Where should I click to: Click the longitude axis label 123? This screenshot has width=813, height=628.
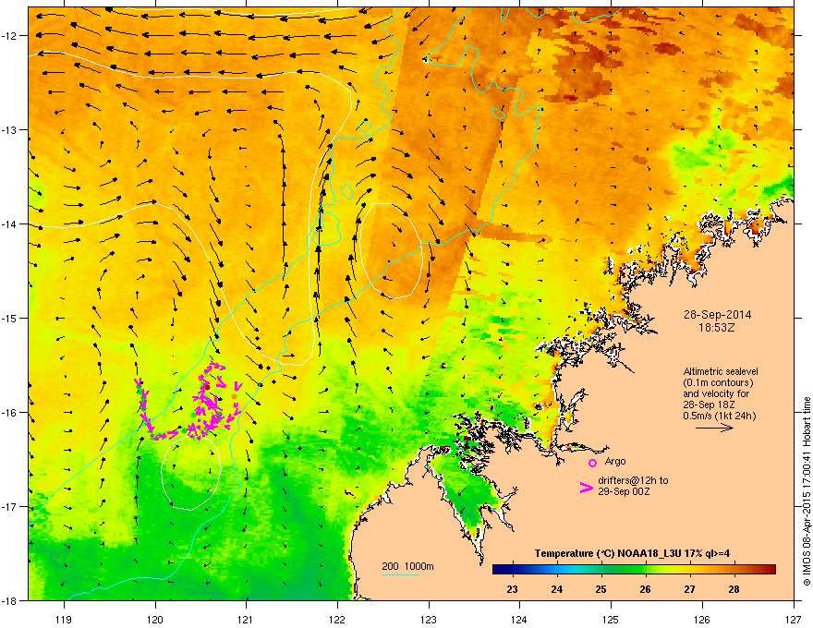pos(429,619)
